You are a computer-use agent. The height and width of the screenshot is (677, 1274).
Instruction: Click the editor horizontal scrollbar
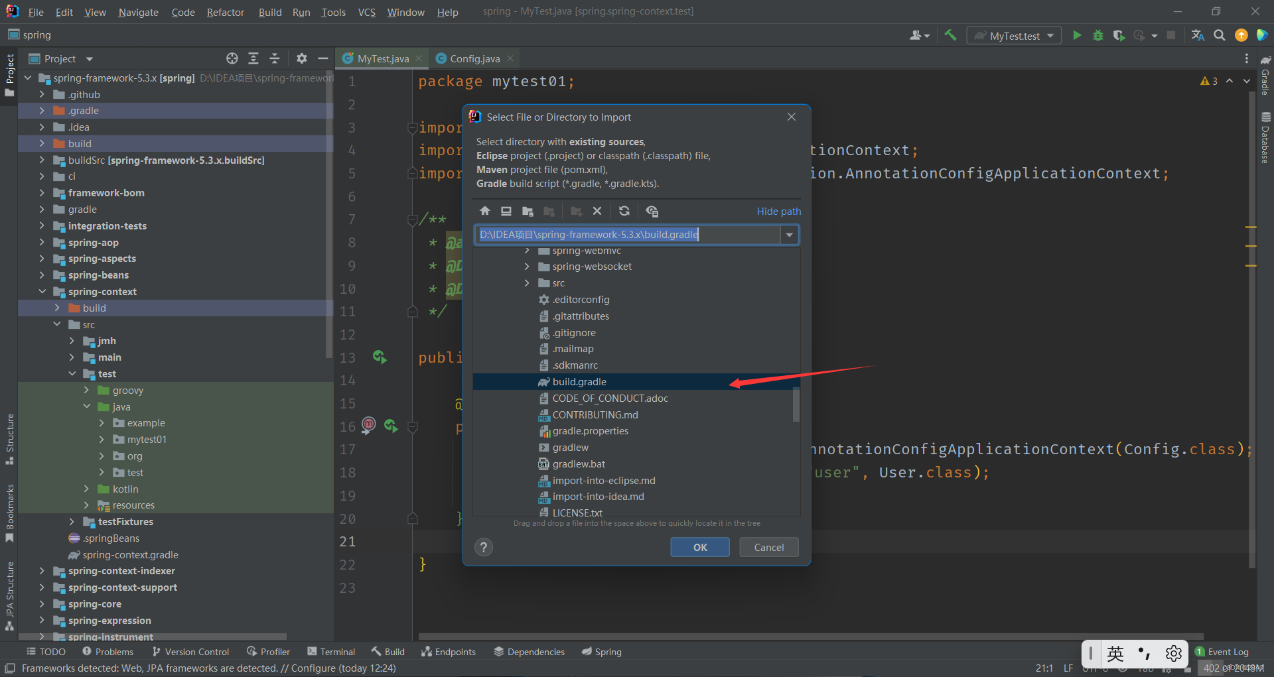click(x=810, y=637)
